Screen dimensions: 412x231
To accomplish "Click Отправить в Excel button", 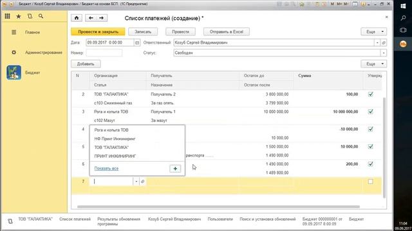I will 227,31.
